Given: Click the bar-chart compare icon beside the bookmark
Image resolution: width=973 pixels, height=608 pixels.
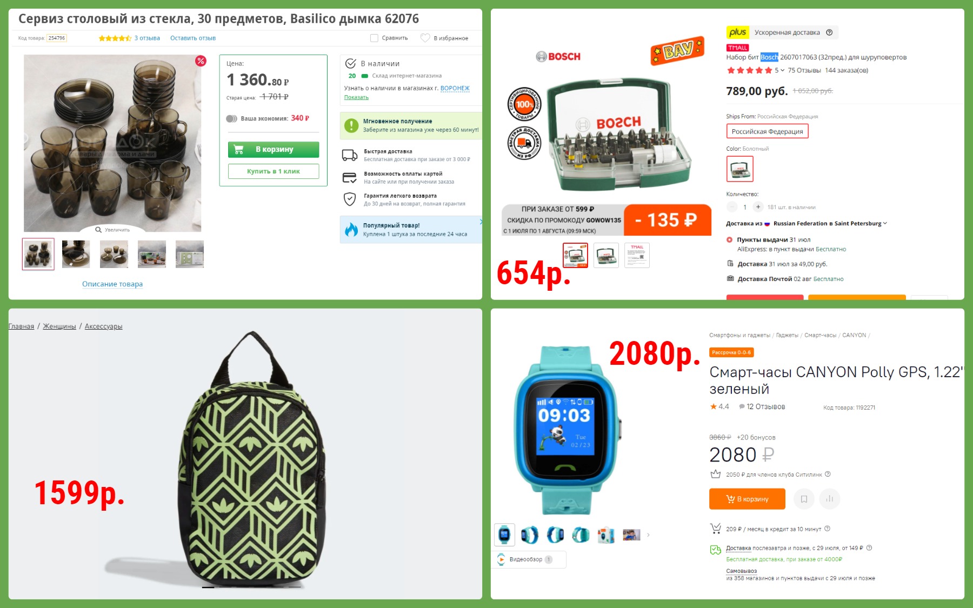Looking at the screenshot, I should pyautogui.click(x=830, y=499).
